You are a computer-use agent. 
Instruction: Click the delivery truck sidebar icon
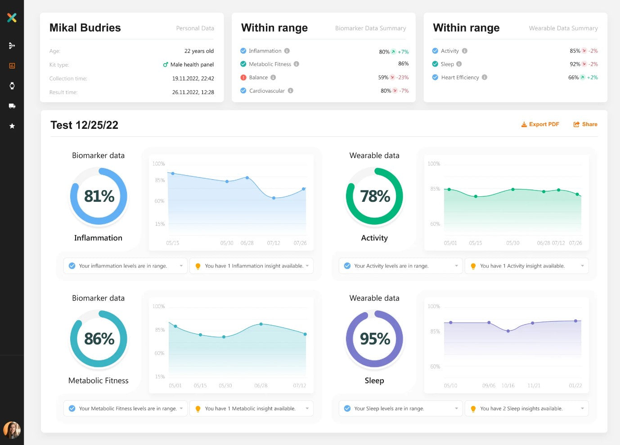pos(12,106)
